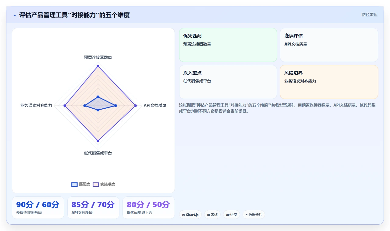
Task: Click the Chart.js tag chip
Action: 190,215
